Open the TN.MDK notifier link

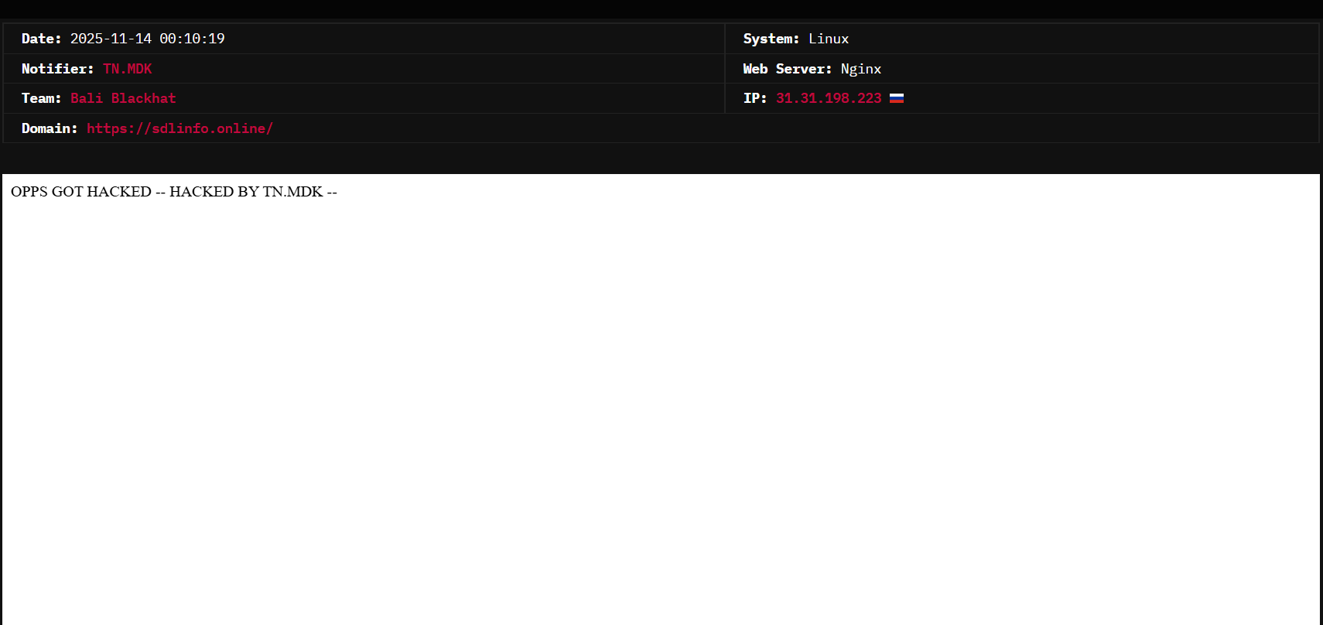[127, 69]
